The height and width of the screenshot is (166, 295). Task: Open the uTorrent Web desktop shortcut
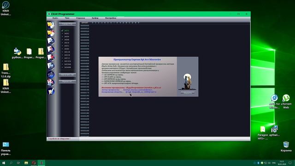tap(286, 101)
